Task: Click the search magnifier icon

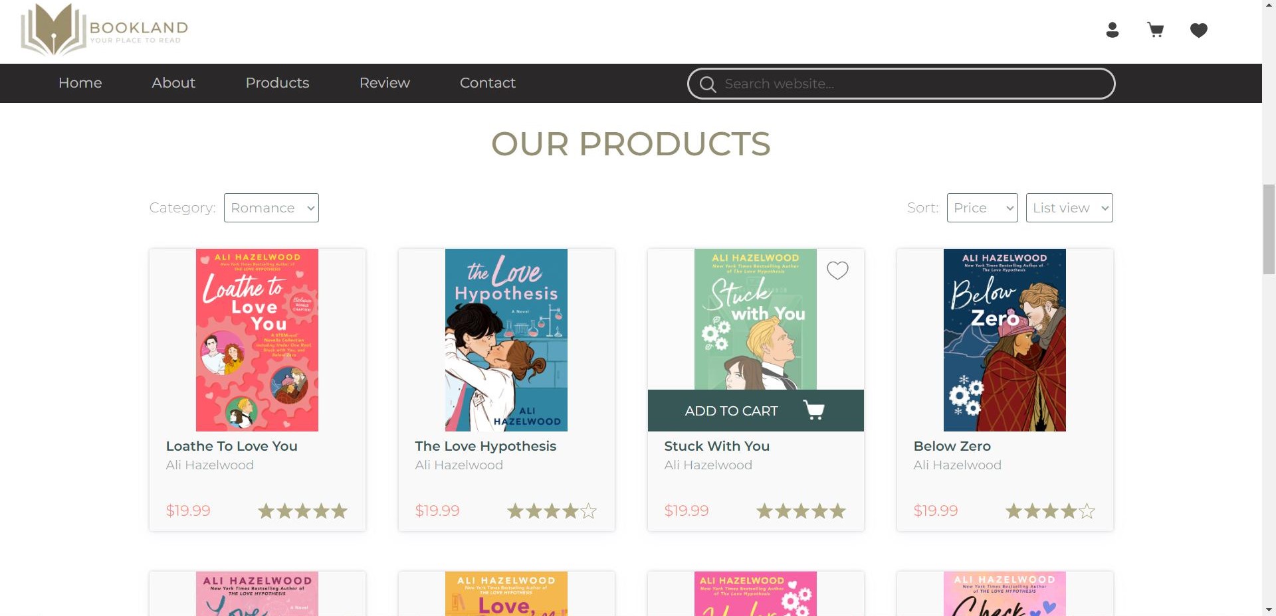Action: pos(708,84)
